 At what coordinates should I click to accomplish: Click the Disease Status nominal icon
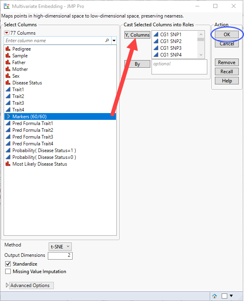point(8,83)
